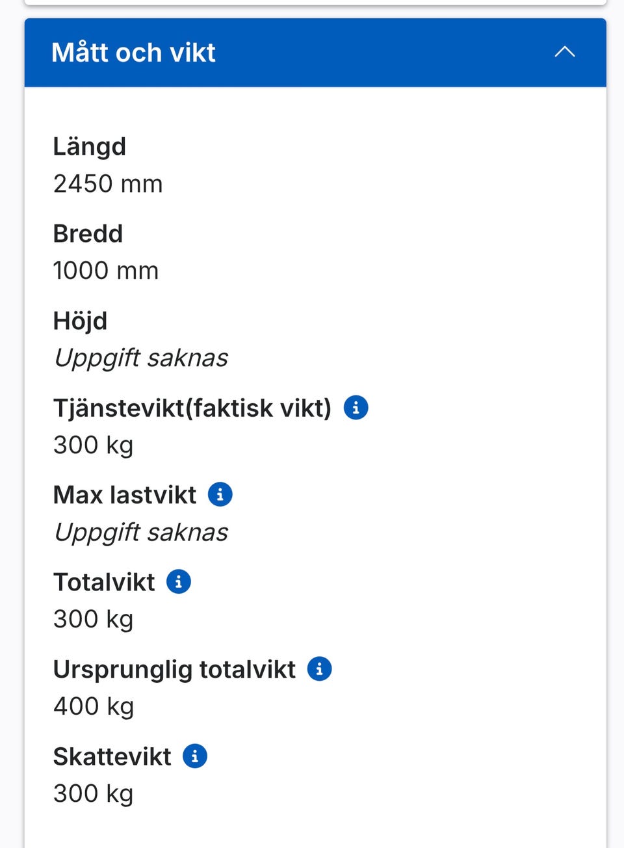The image size is (624, 848).
Task: Collapse the Mått och vikt section chevron
Action: coord(564,52)
